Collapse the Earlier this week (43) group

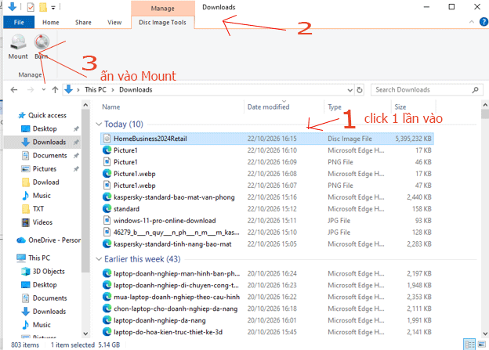coord(99,259)
